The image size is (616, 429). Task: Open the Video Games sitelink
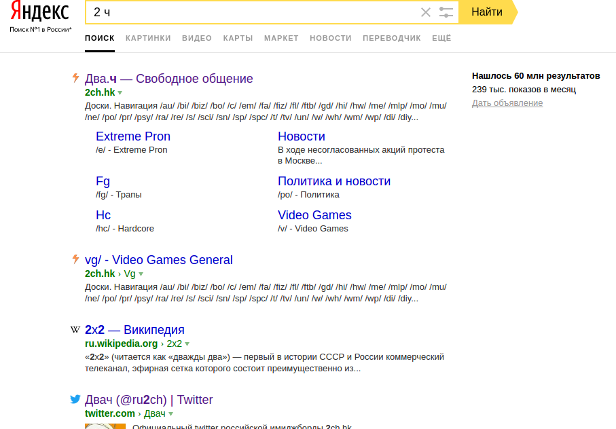coord(314,215)
